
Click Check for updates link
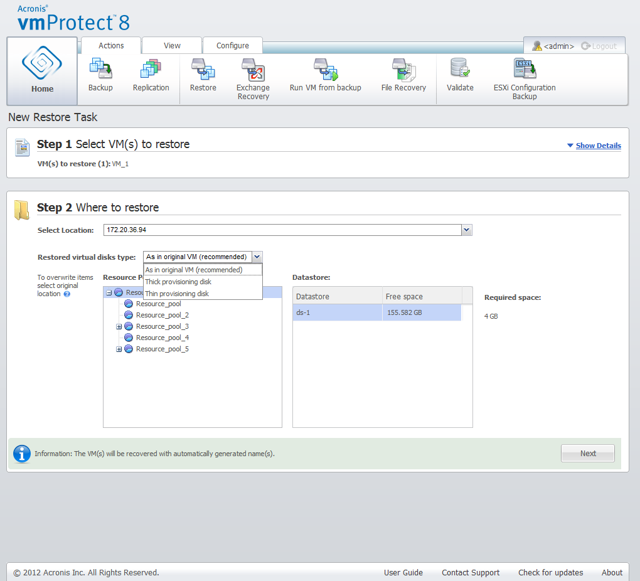point(551,572)
